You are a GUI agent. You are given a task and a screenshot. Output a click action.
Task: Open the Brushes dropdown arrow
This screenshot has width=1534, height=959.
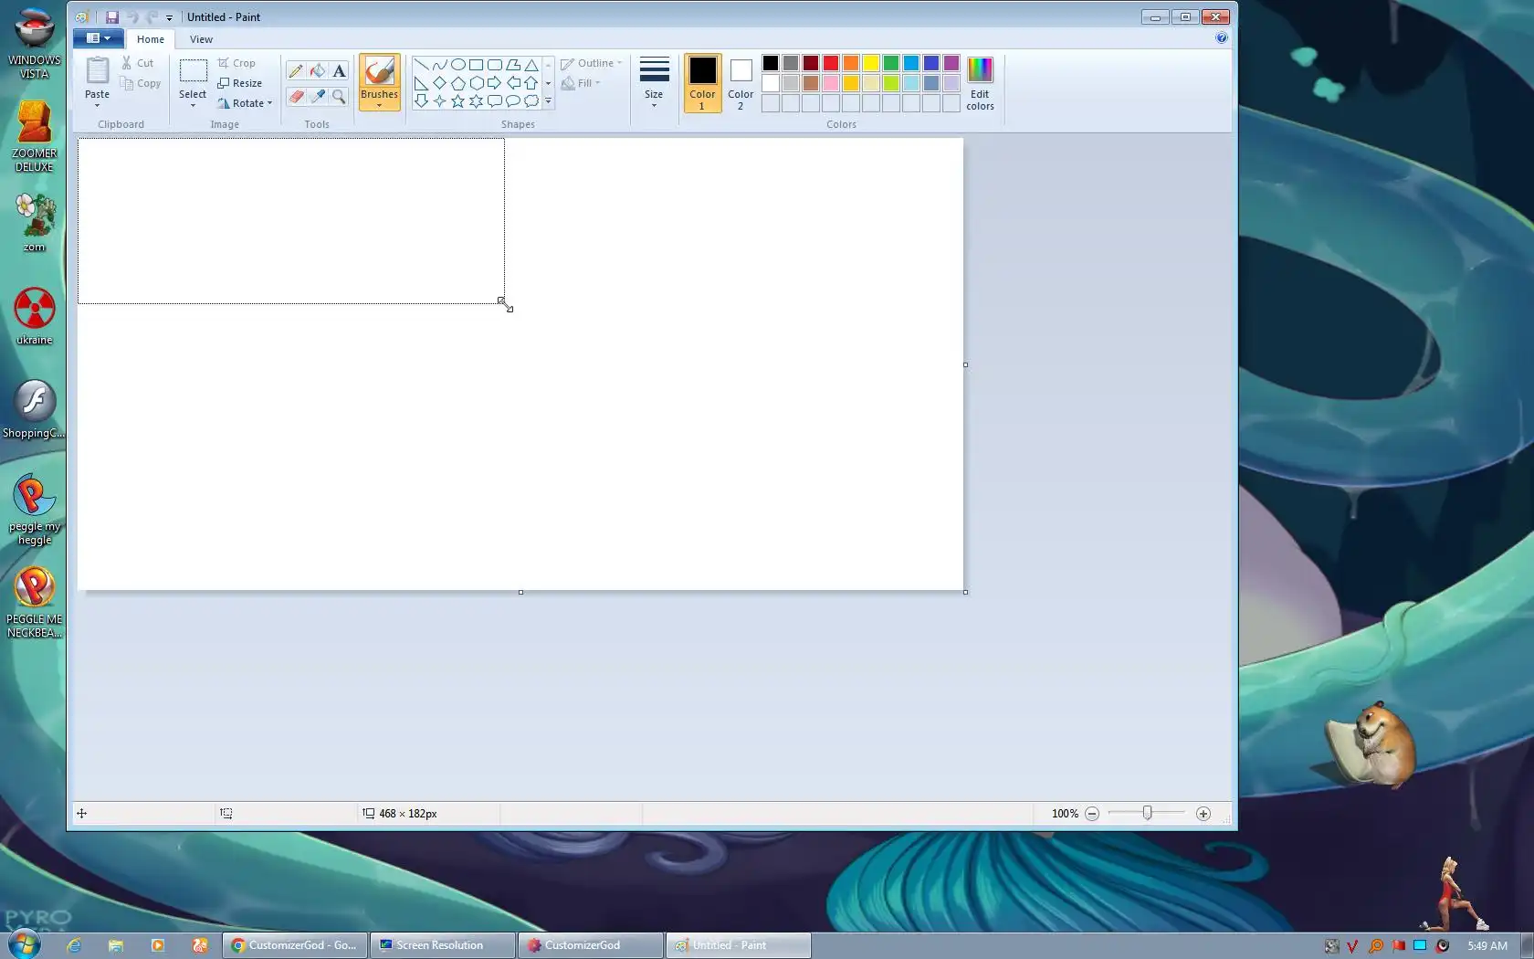pos(379,105)
